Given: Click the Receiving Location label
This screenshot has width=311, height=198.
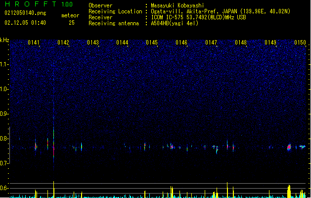Looking at the screenshot, I should 115,11.
